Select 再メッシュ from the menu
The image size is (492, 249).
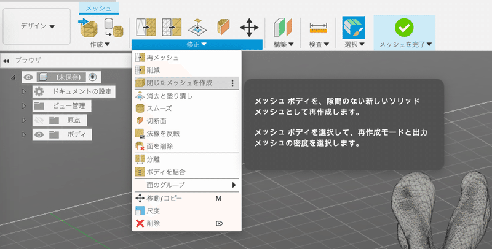coord(187,58)
